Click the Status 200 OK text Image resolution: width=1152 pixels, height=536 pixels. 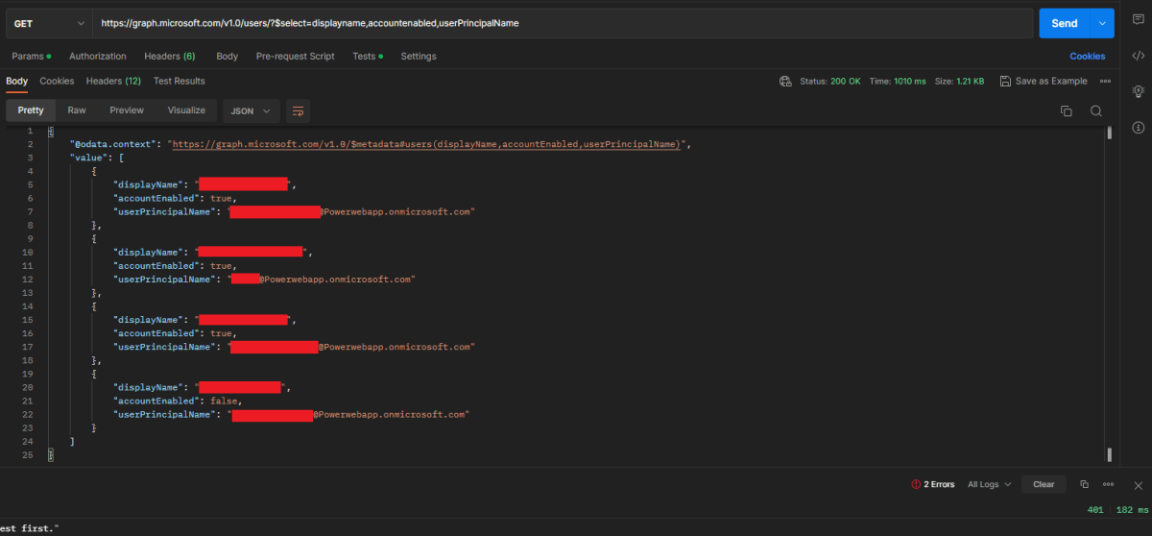[830, 82]
